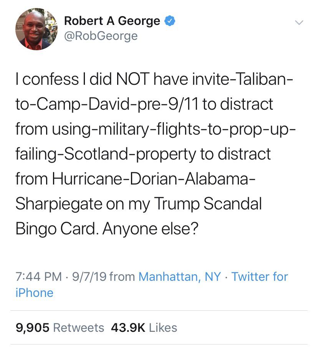
Task: Click the "to-Camp-David-pre-9/11" phrase
Action: pos(107,104)
